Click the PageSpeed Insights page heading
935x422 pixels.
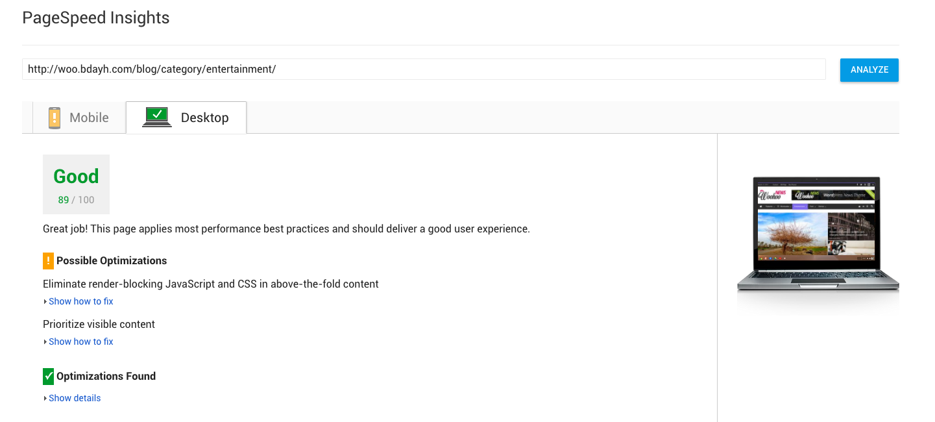(95, 18)
